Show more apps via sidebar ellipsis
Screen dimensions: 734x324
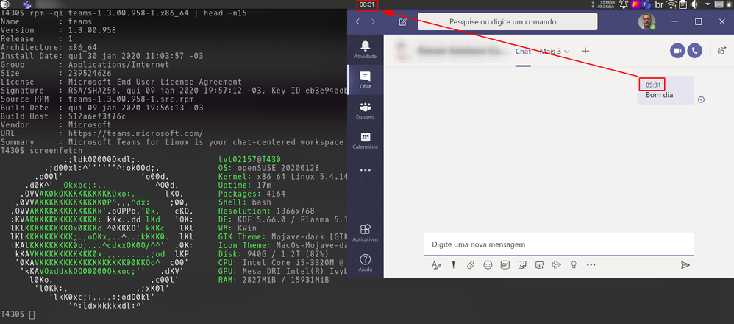[x=365, y=170]
